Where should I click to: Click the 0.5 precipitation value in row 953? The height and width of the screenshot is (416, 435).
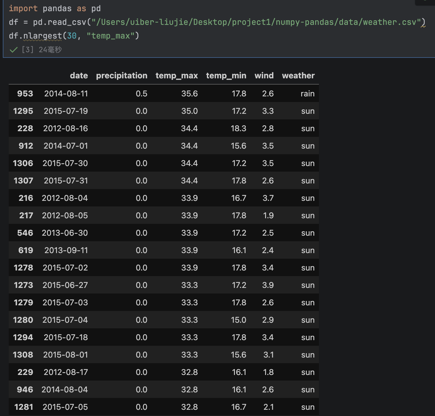(x=142, y=94)
